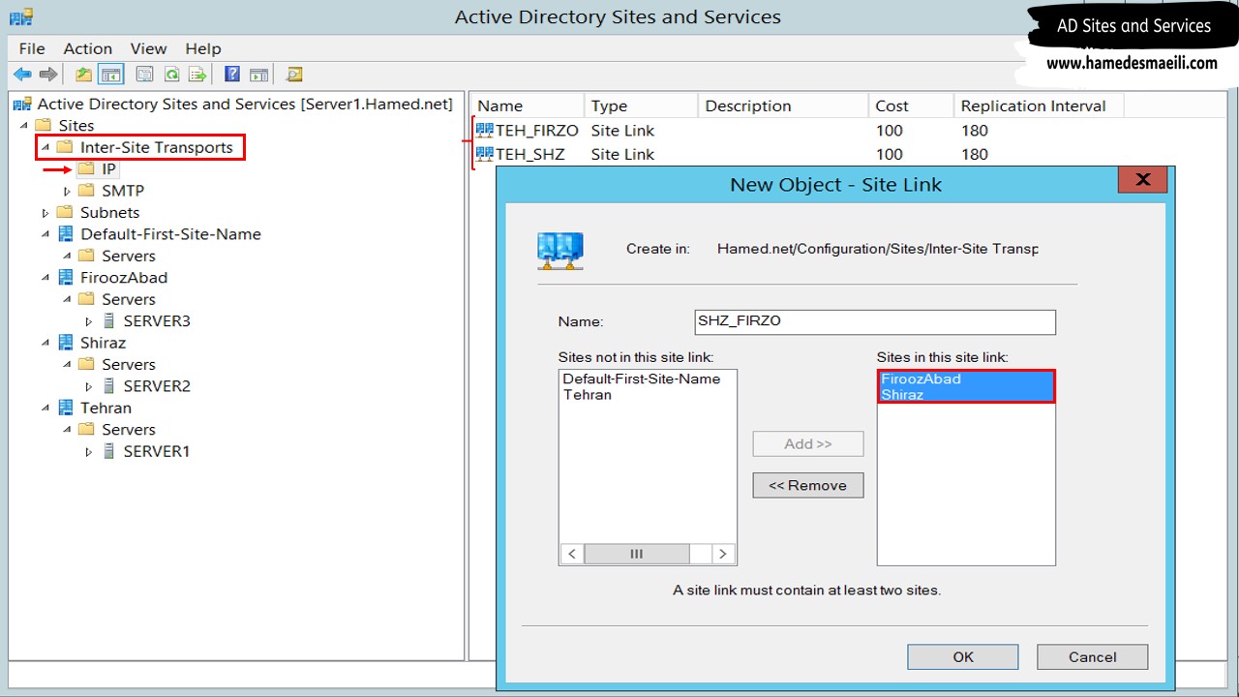Click the Sites folder icon
1239x697 pixels.
point(43,126)
